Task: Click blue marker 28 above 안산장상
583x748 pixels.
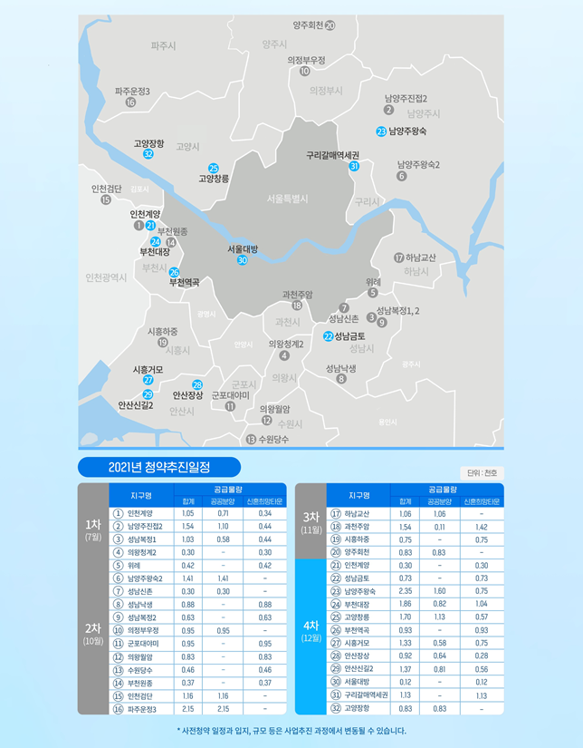Action: (x=197, y=385)
